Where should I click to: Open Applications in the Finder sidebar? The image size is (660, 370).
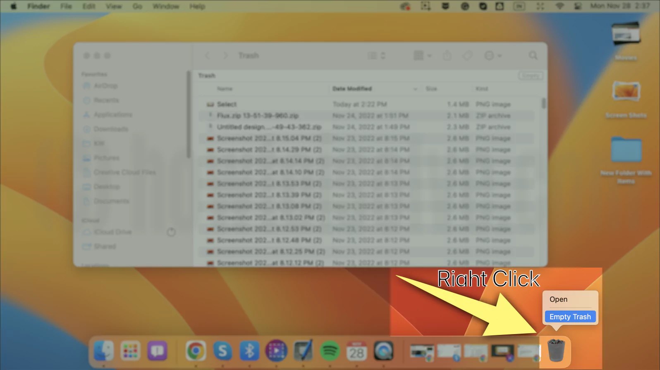pyautogui.click(x=108, y=115)
